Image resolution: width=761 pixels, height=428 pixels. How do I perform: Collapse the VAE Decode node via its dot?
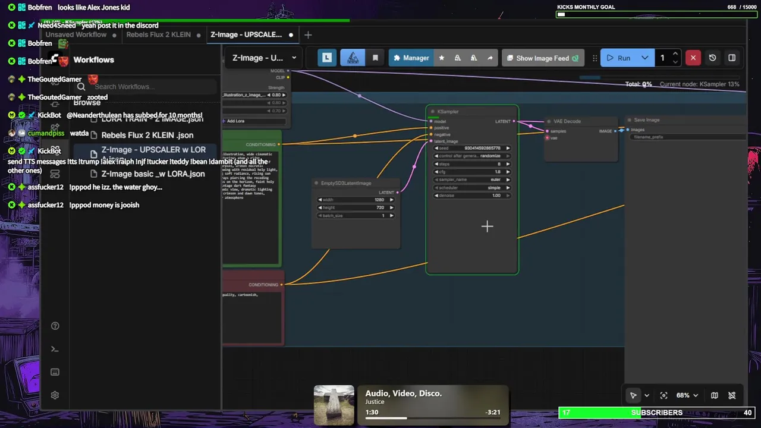[x=549, y=121]
